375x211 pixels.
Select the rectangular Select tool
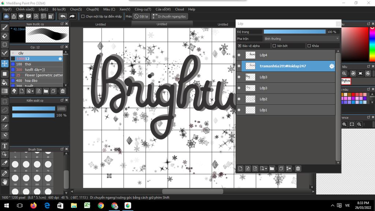[4, 101]
